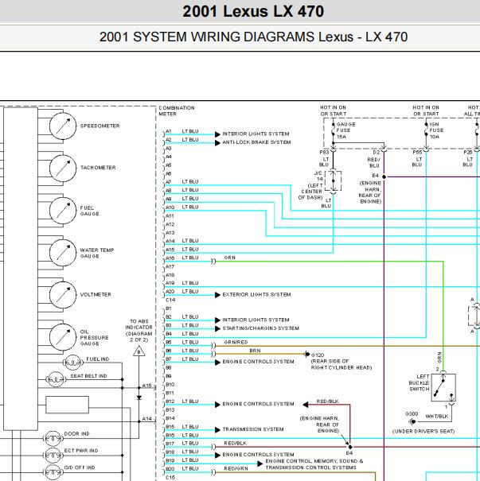Click the triangle B ABS indicator marker

139,351
